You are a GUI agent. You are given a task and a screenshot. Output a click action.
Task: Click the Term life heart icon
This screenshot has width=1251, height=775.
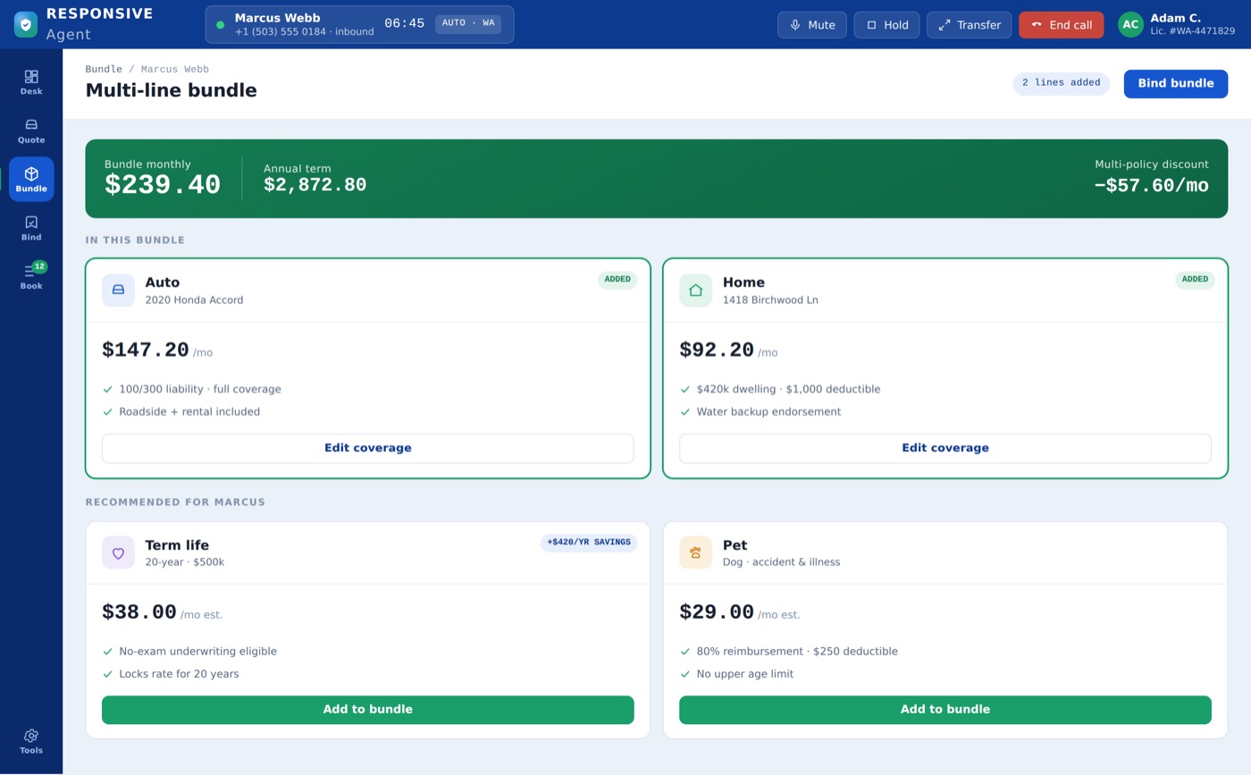(118, 552)
